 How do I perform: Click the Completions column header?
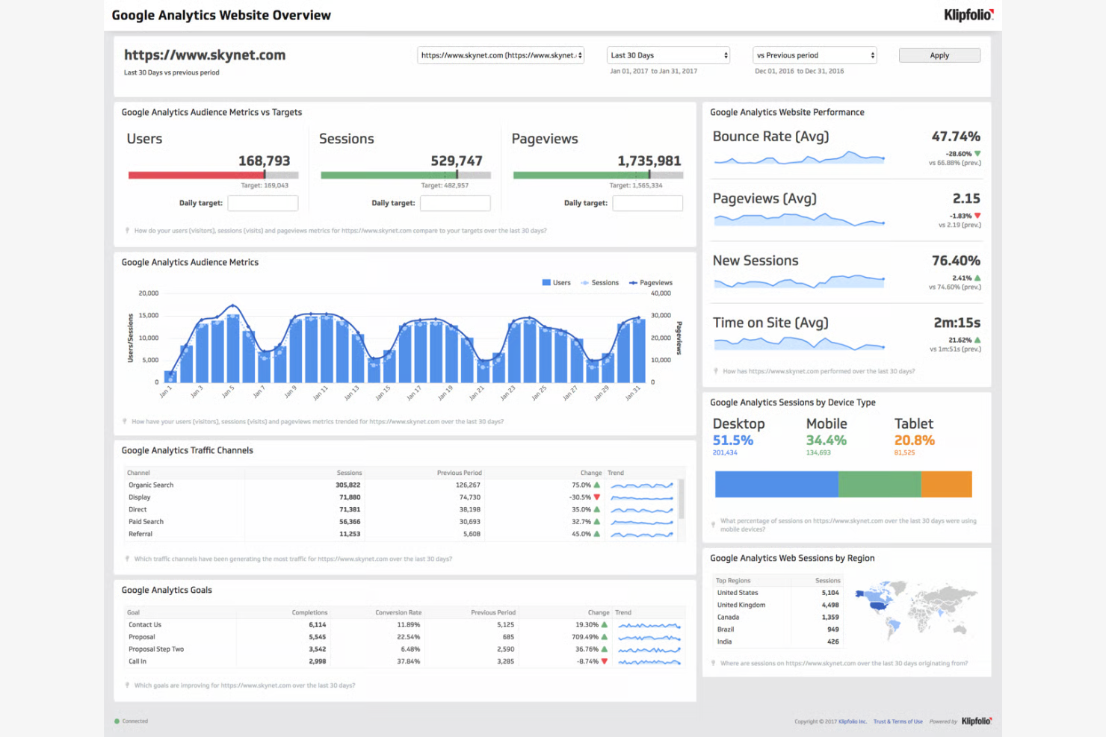(309, 612)
